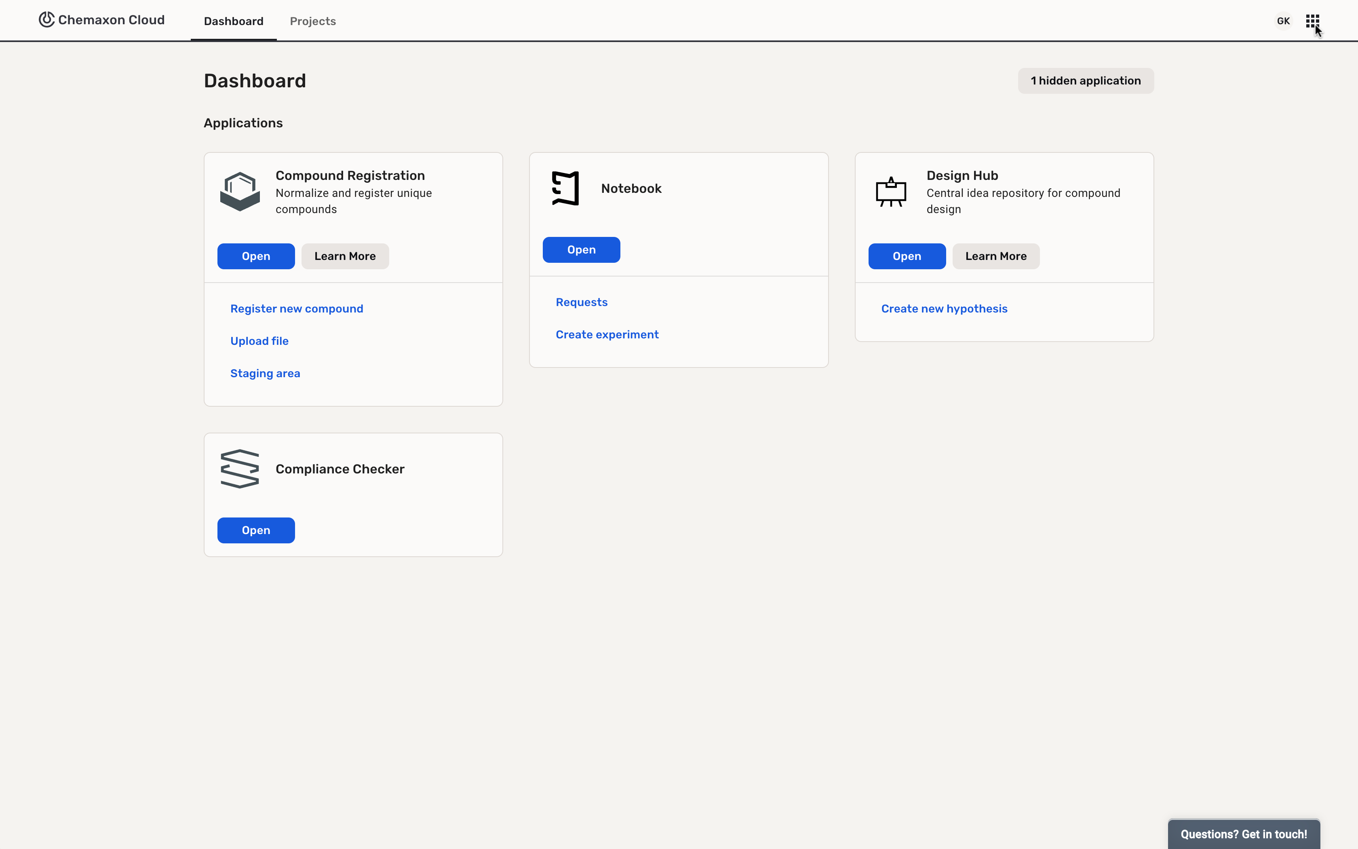Click the Projects tab navigation item

click(313, 21)
